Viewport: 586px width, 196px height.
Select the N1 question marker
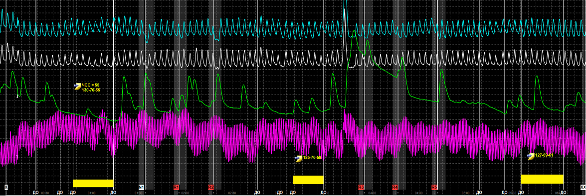141,187
